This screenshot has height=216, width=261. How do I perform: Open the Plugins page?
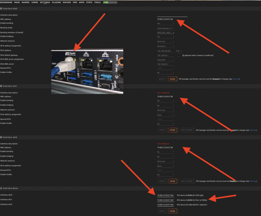[x=56, y=2]
